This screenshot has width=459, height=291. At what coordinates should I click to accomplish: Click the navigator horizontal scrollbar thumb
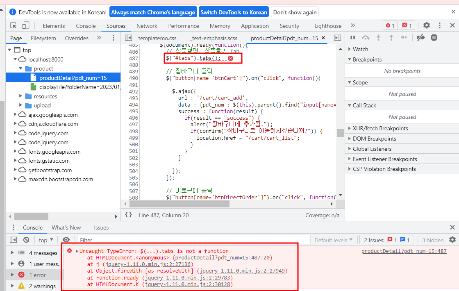[31, 216]
